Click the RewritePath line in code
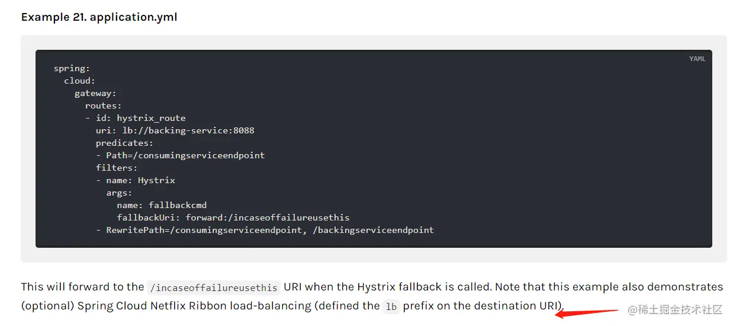This screenshot has width=733, height=326. click(x=265, y=230)
